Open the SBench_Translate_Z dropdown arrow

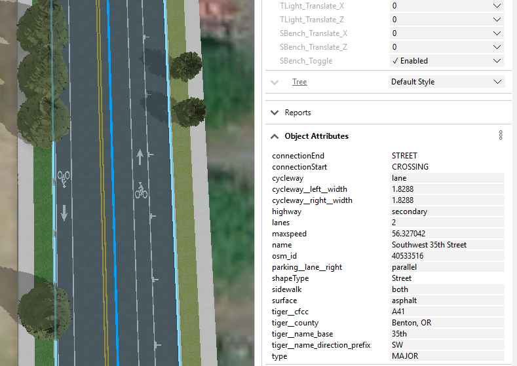(497, 47)
